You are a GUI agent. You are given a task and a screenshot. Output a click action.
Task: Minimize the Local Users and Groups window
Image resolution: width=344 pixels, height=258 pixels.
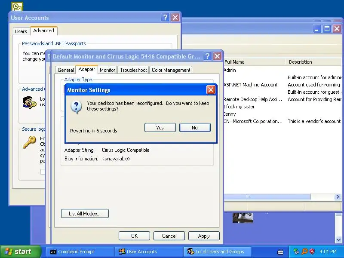click(316, 29)
